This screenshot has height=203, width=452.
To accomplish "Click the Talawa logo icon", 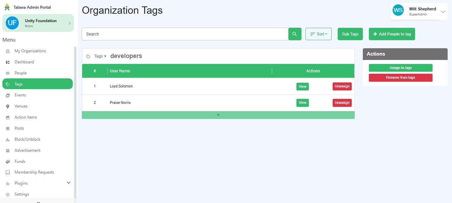I will tap(7, 7).
